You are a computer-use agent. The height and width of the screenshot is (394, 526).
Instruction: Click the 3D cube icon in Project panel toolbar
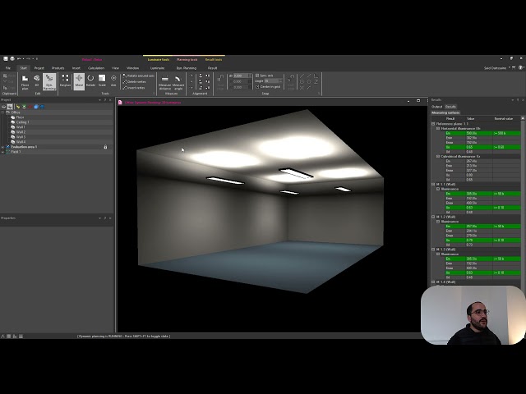[3, 107]
